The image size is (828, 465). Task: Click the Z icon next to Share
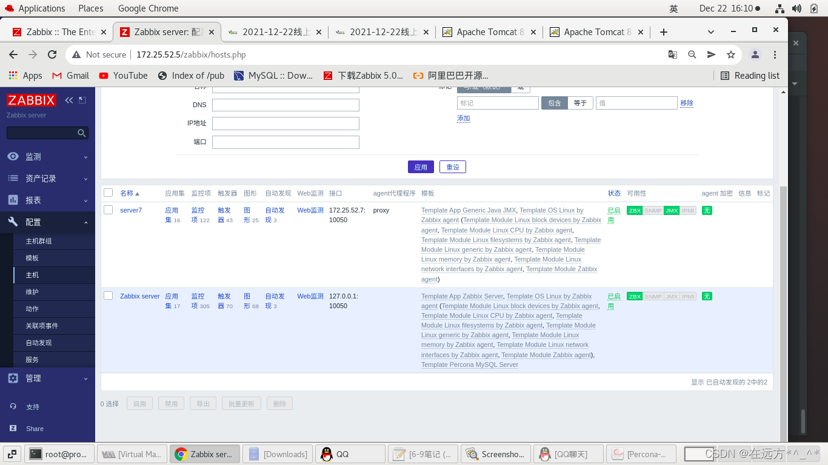pos(13,428)
